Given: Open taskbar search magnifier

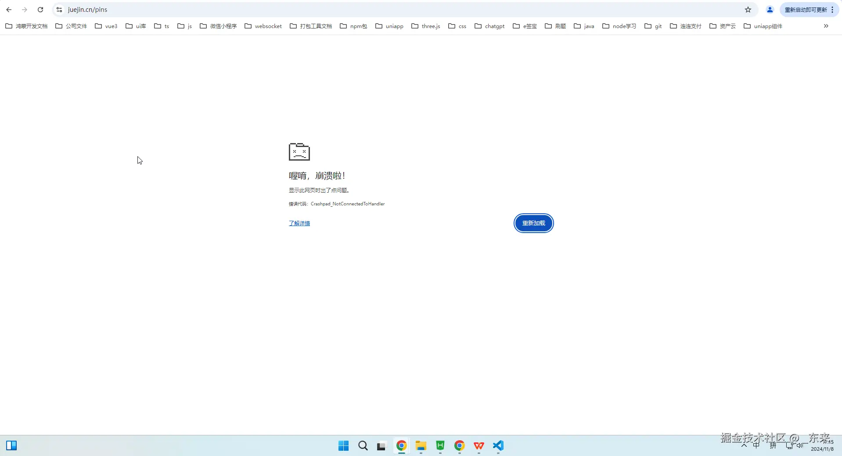Looking at the screenshot, I should (363, 446).
